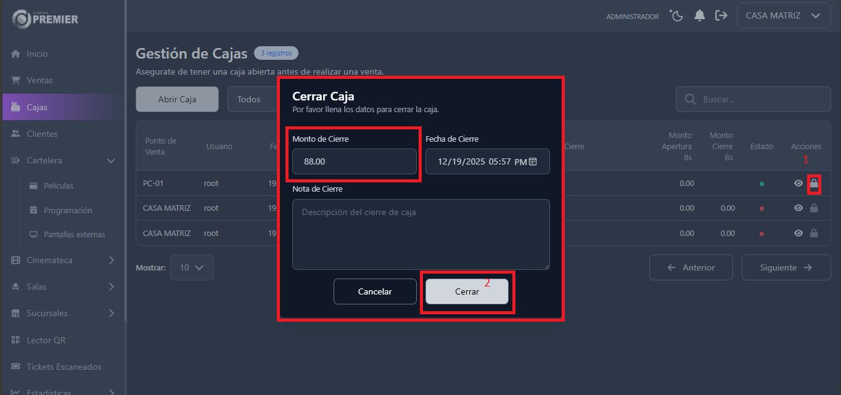
Task: Collapse the Cartelera sidebar section
Action: click(x=111, y=161)
